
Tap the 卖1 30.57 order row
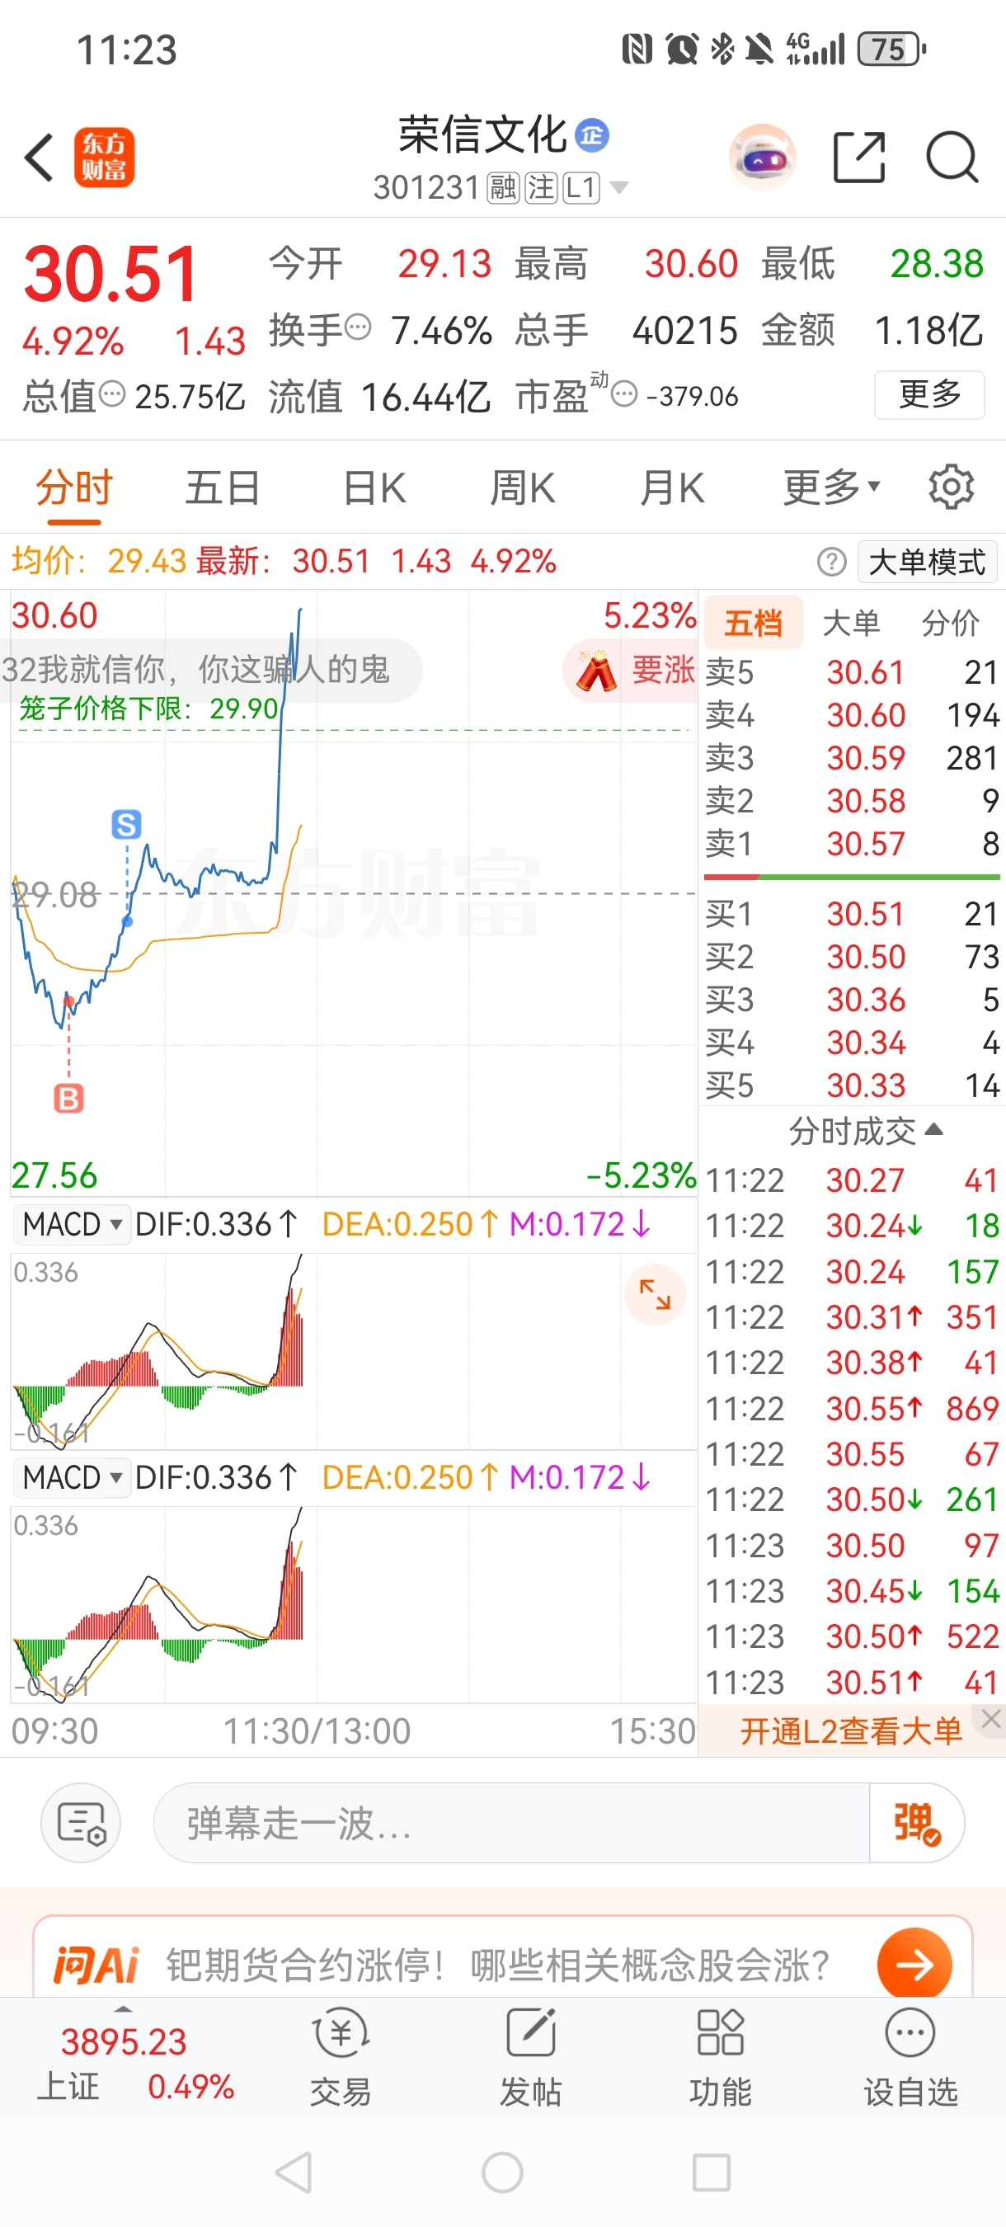(x=851, y=844)
